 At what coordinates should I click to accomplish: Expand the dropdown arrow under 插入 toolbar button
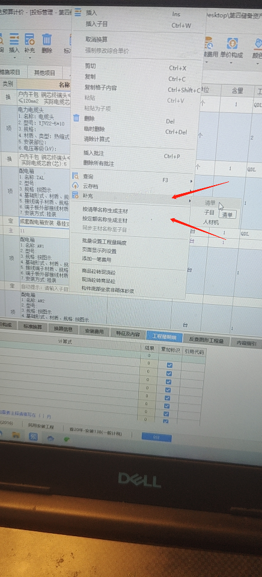tap(14, 58)
